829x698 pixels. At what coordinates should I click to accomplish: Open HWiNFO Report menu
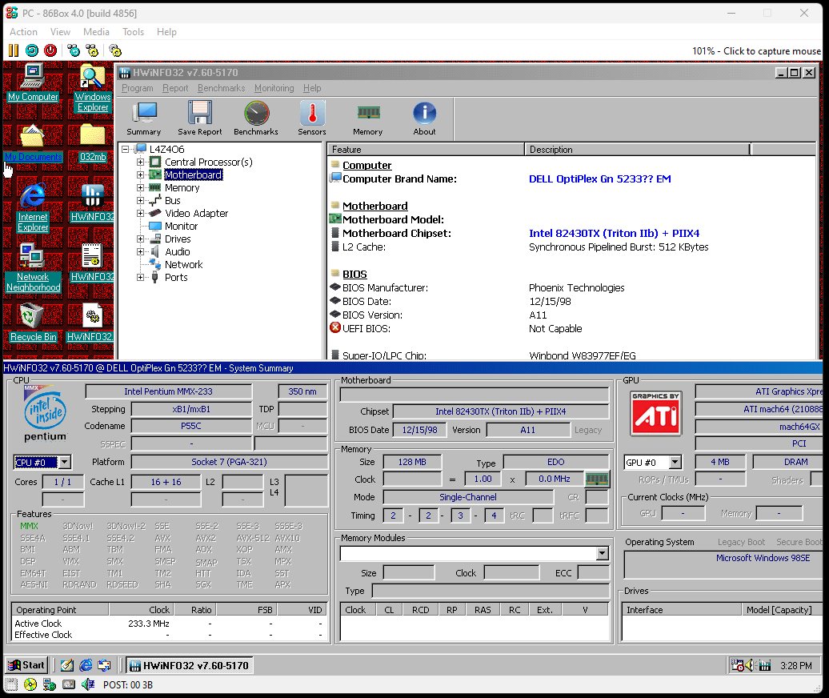tap(175, 88)
